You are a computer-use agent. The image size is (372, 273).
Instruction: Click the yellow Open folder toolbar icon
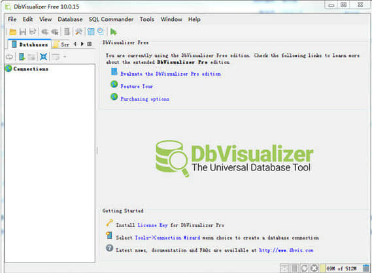(x=13, y=32)
